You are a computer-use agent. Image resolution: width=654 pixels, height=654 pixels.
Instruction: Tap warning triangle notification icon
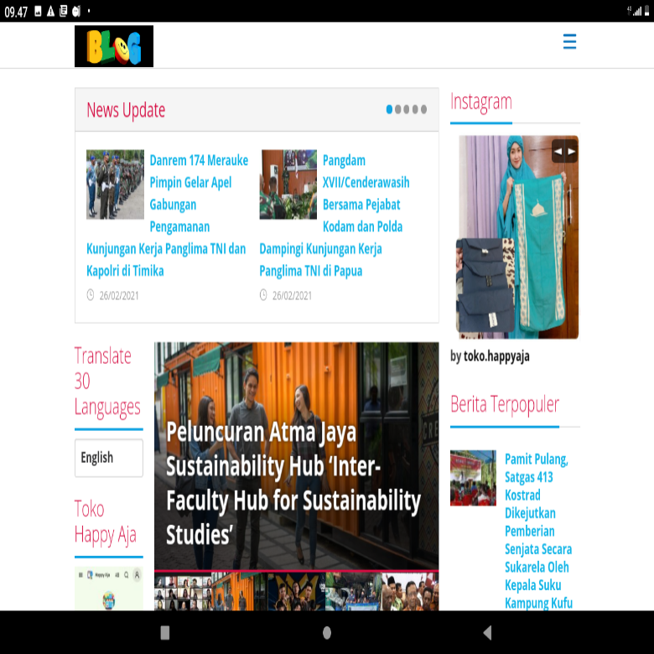pyautogui.click(x=50, y=11)
